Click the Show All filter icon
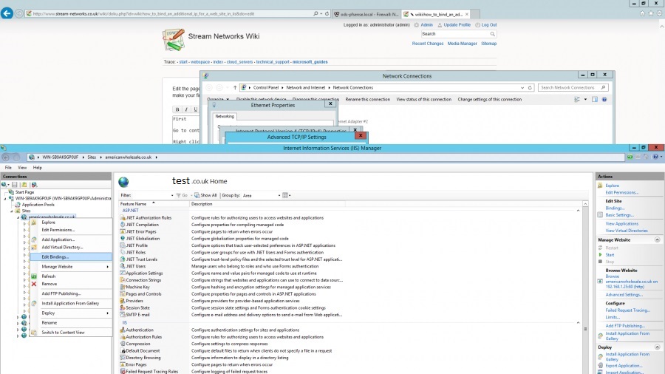Viewport: 665px width, 374px height. 197,195
